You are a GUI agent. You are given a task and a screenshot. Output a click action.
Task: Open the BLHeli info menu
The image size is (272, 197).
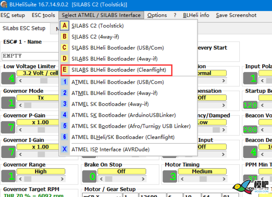[x=196, y=15]
